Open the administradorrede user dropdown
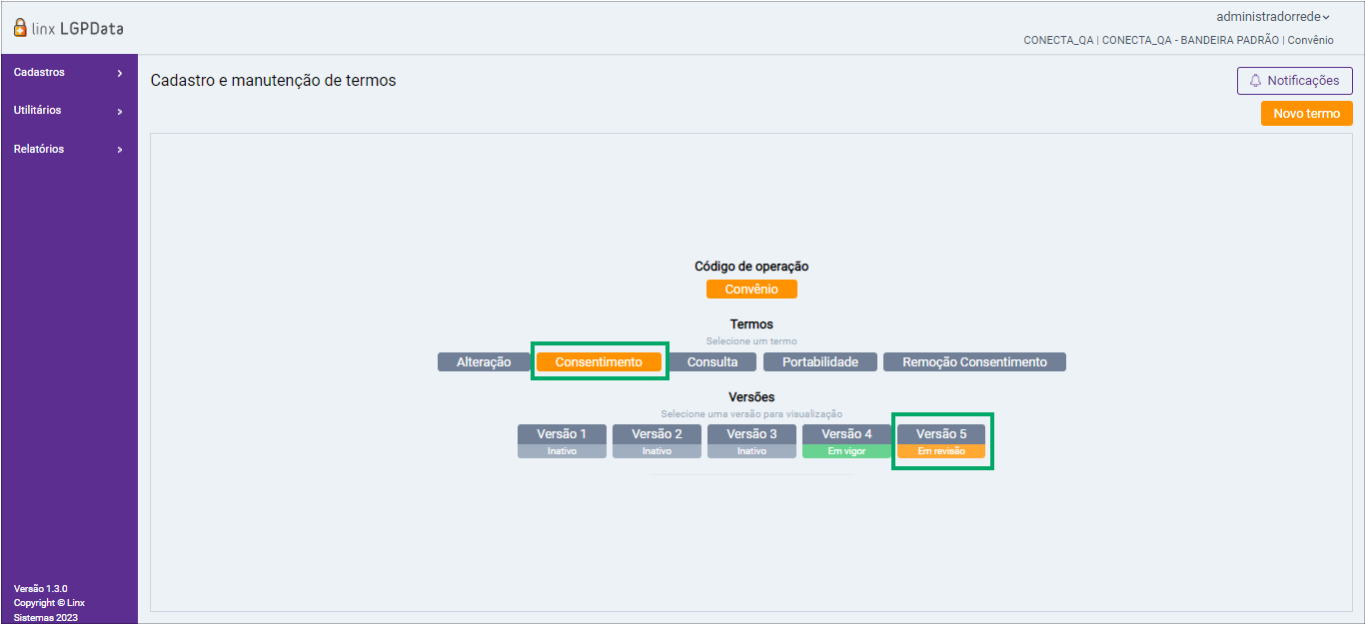 (1272, 17)
